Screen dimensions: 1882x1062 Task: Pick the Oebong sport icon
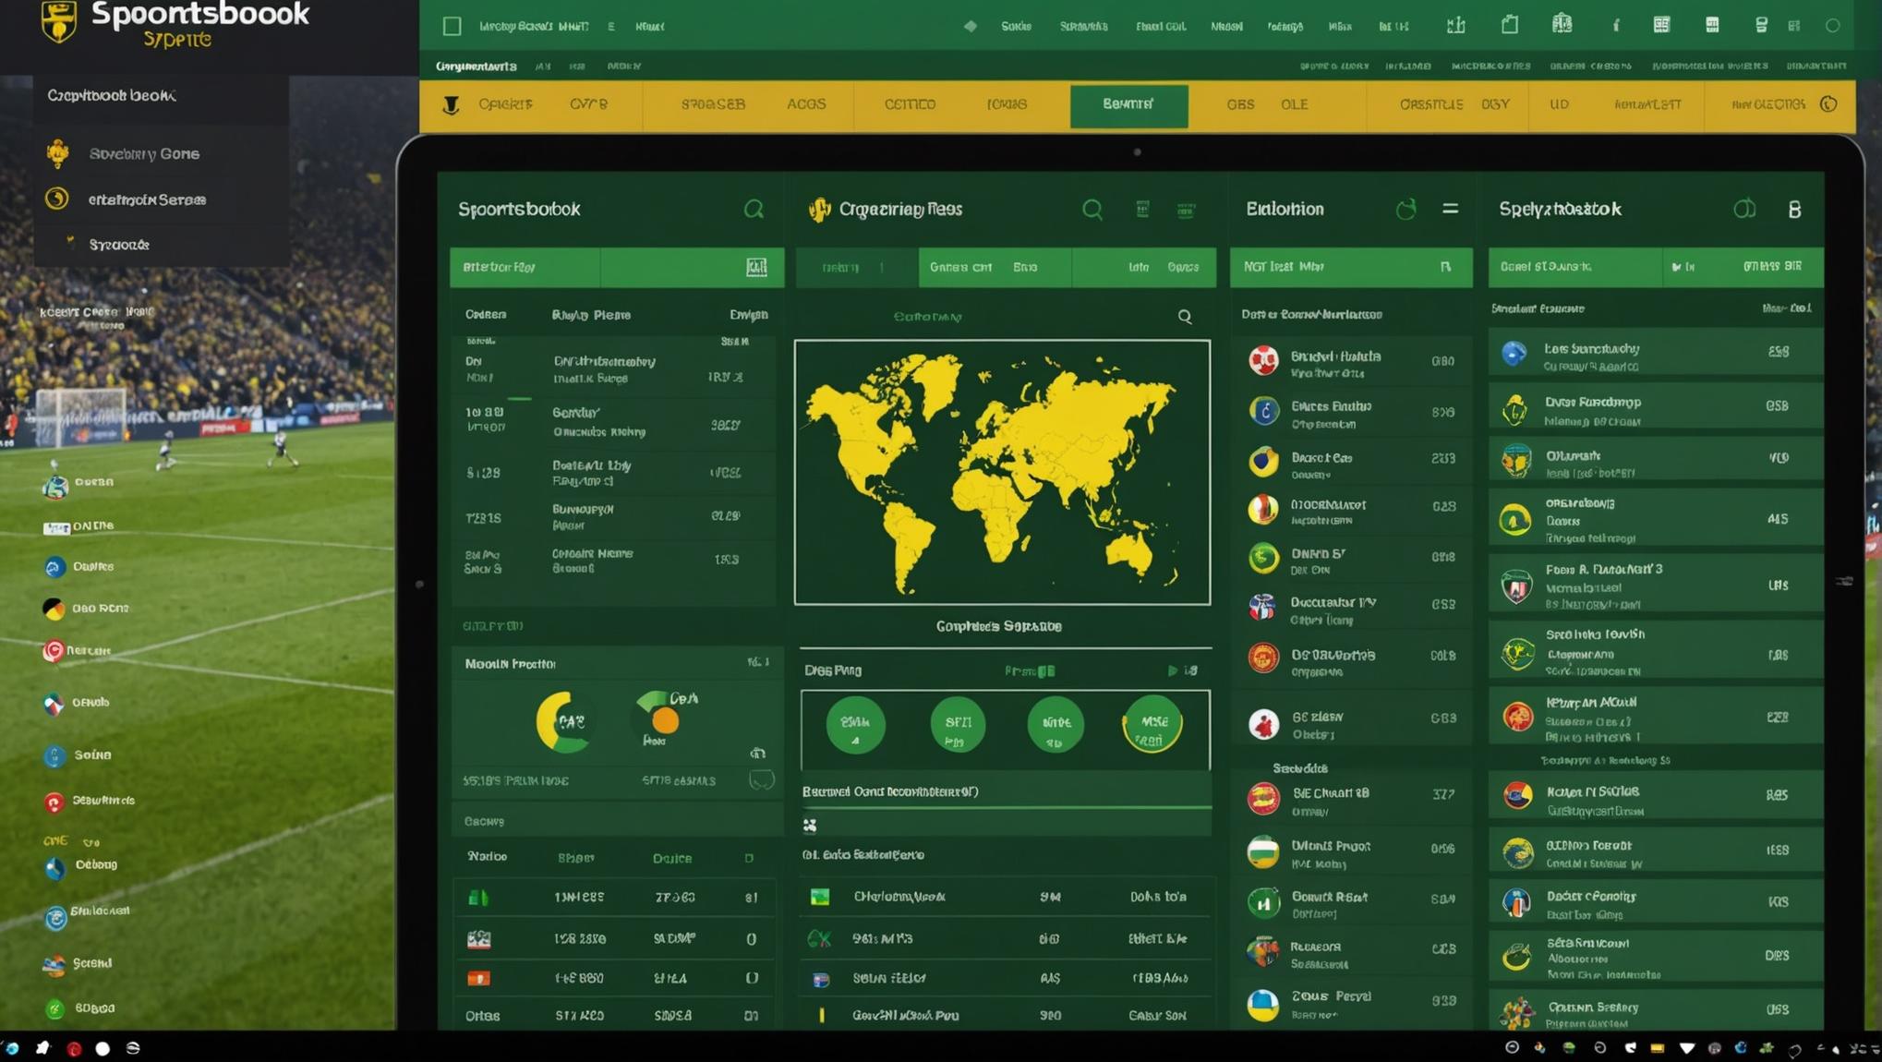(x=55, y=868)
